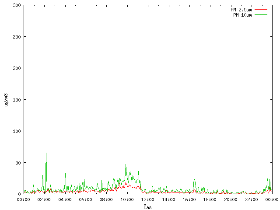Click the PM 2.5um legend label
The image size is (280, 210).
(241, 10)
